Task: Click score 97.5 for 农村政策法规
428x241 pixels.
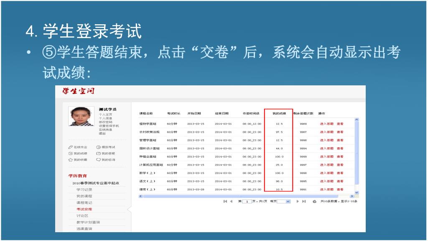Action: tap(279, 132)
